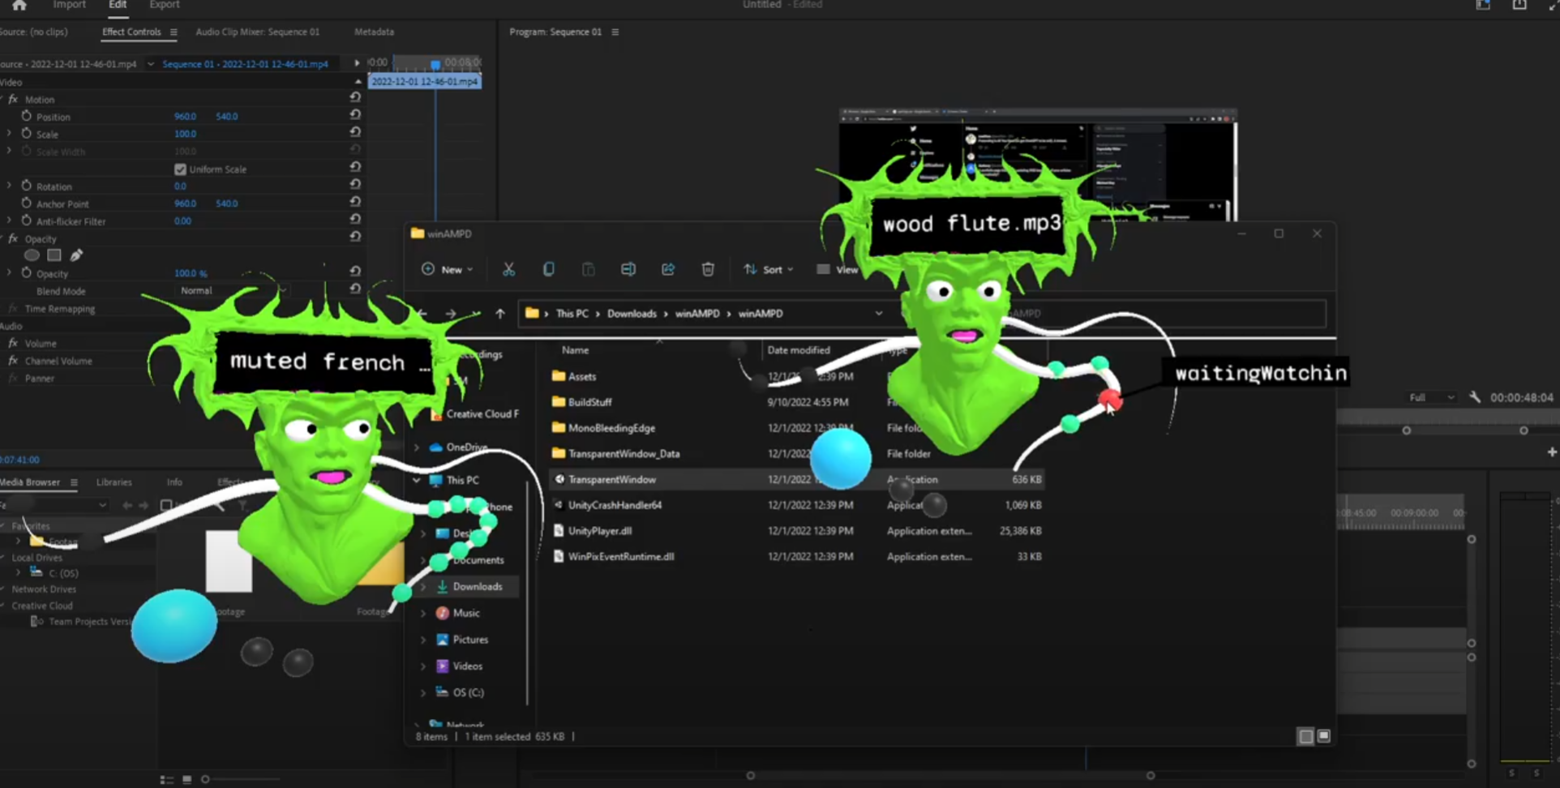Image resolution: width=1560 pixels, height=788 pixels.
Task: Click the Downloads breadcrumb in address bar
Action: [x=632, y=314]
